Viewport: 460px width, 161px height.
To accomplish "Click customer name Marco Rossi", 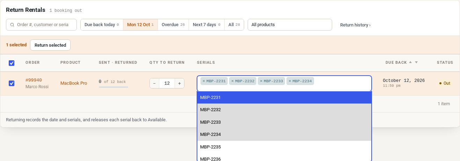I will (37, 86).
